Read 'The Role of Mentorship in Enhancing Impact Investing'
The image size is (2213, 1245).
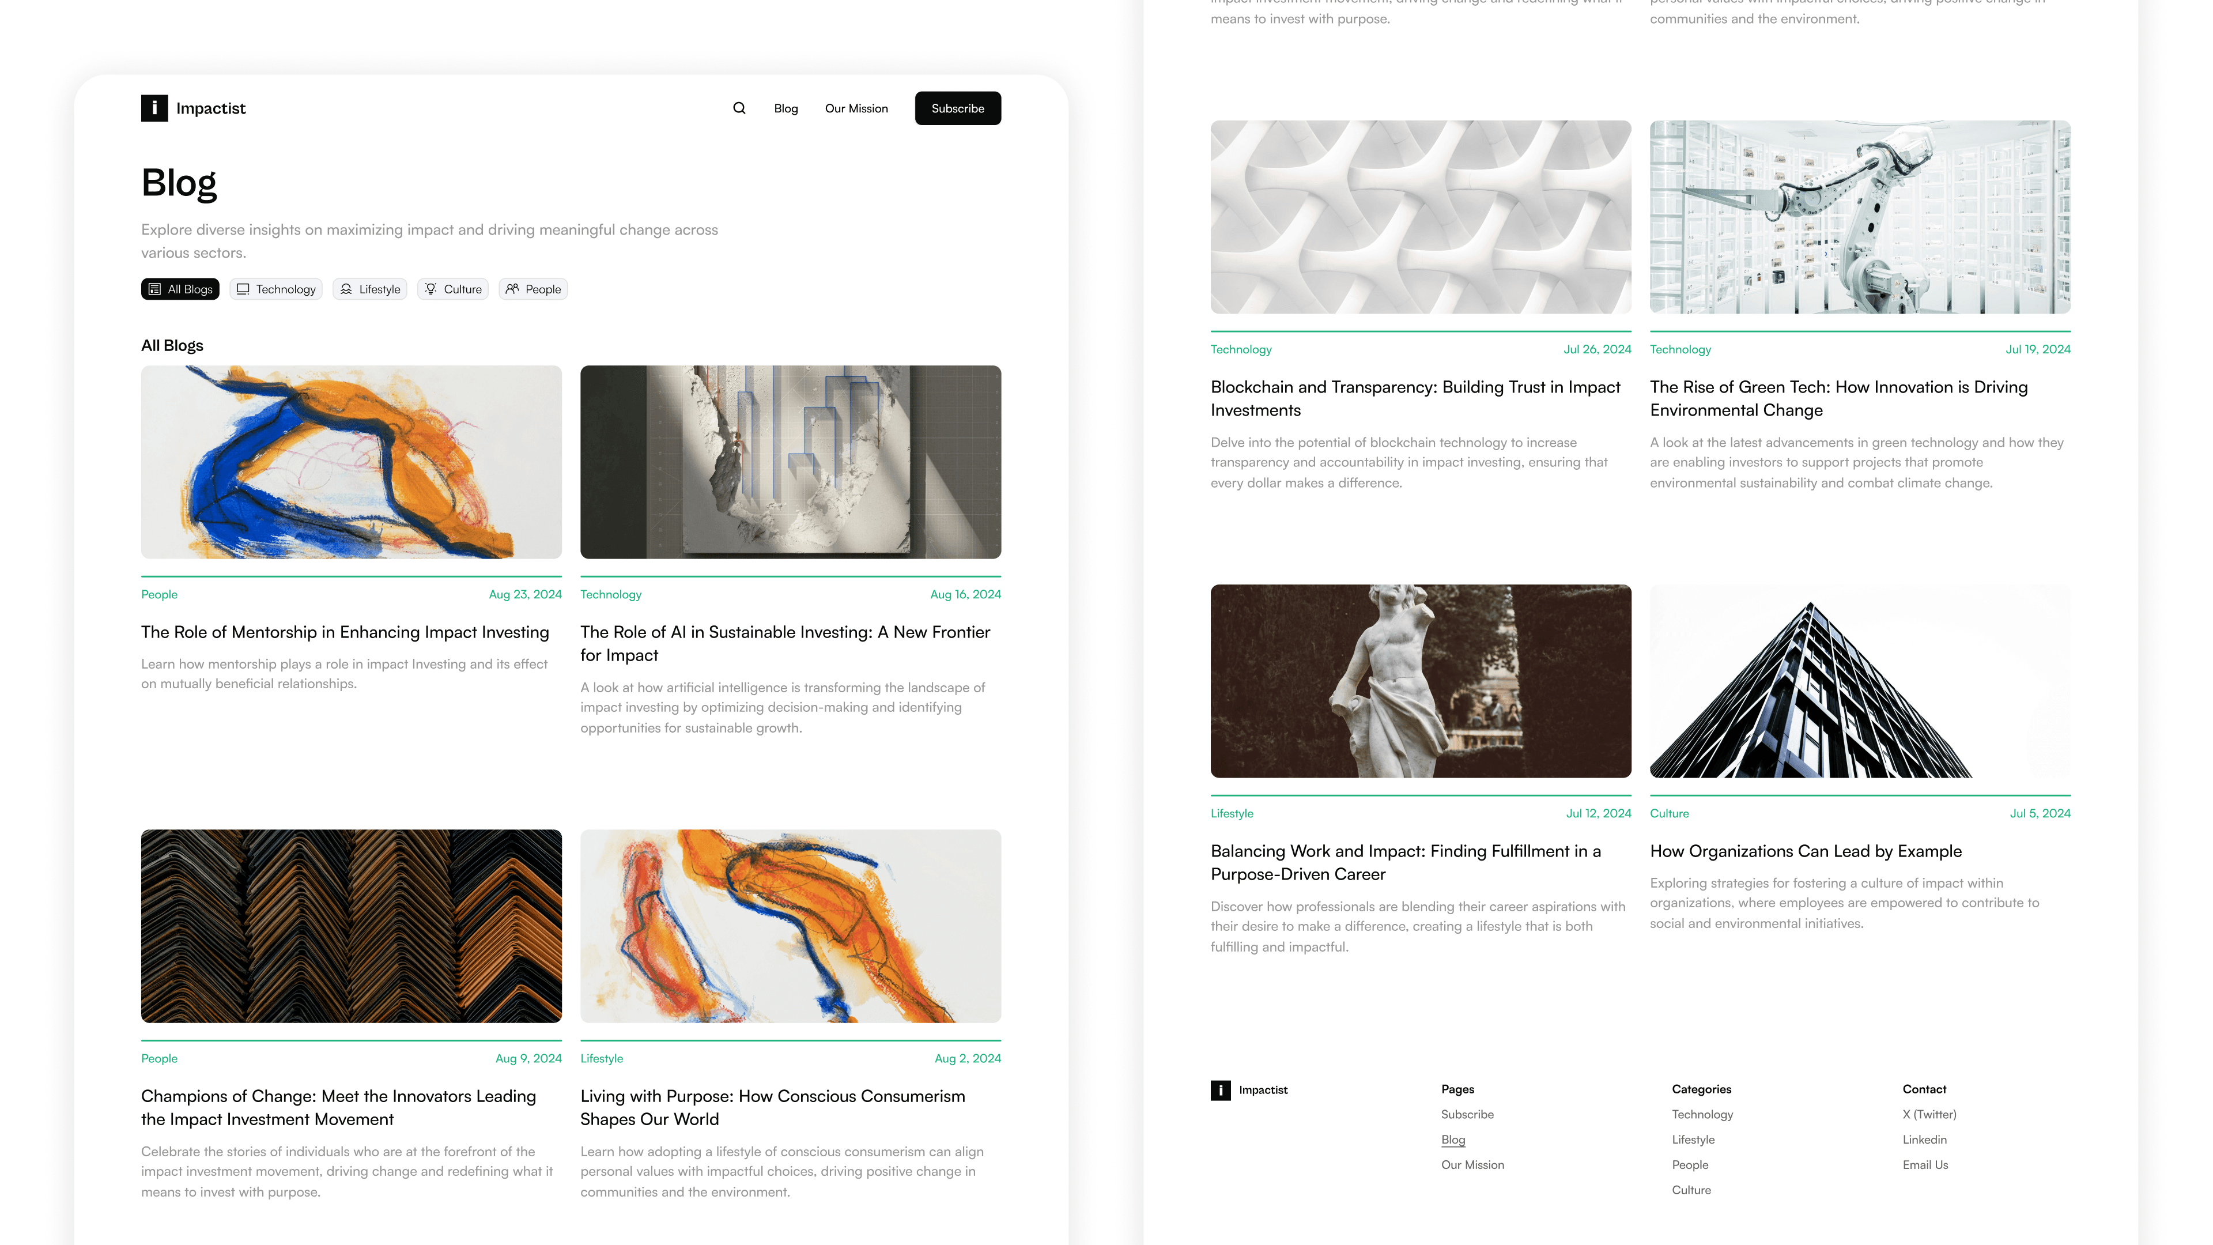click(345, 632)
